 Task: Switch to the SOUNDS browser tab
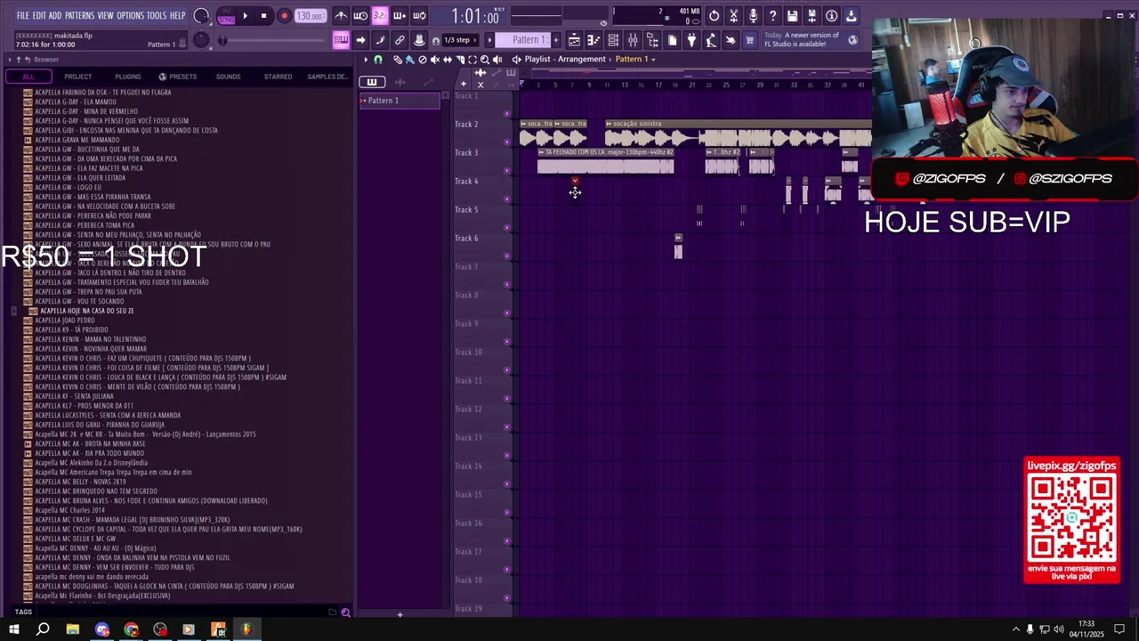(228, 77)
